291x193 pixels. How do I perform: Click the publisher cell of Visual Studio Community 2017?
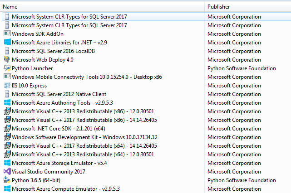pos(234,172)
